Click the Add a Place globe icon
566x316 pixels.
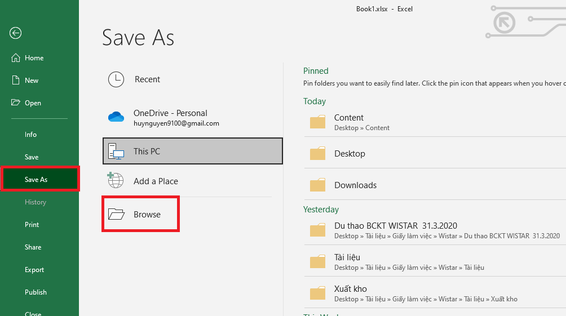click(116, 181)
